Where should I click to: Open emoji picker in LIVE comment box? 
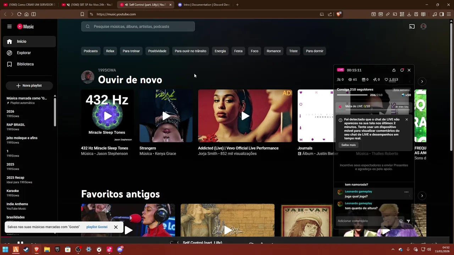401,221
